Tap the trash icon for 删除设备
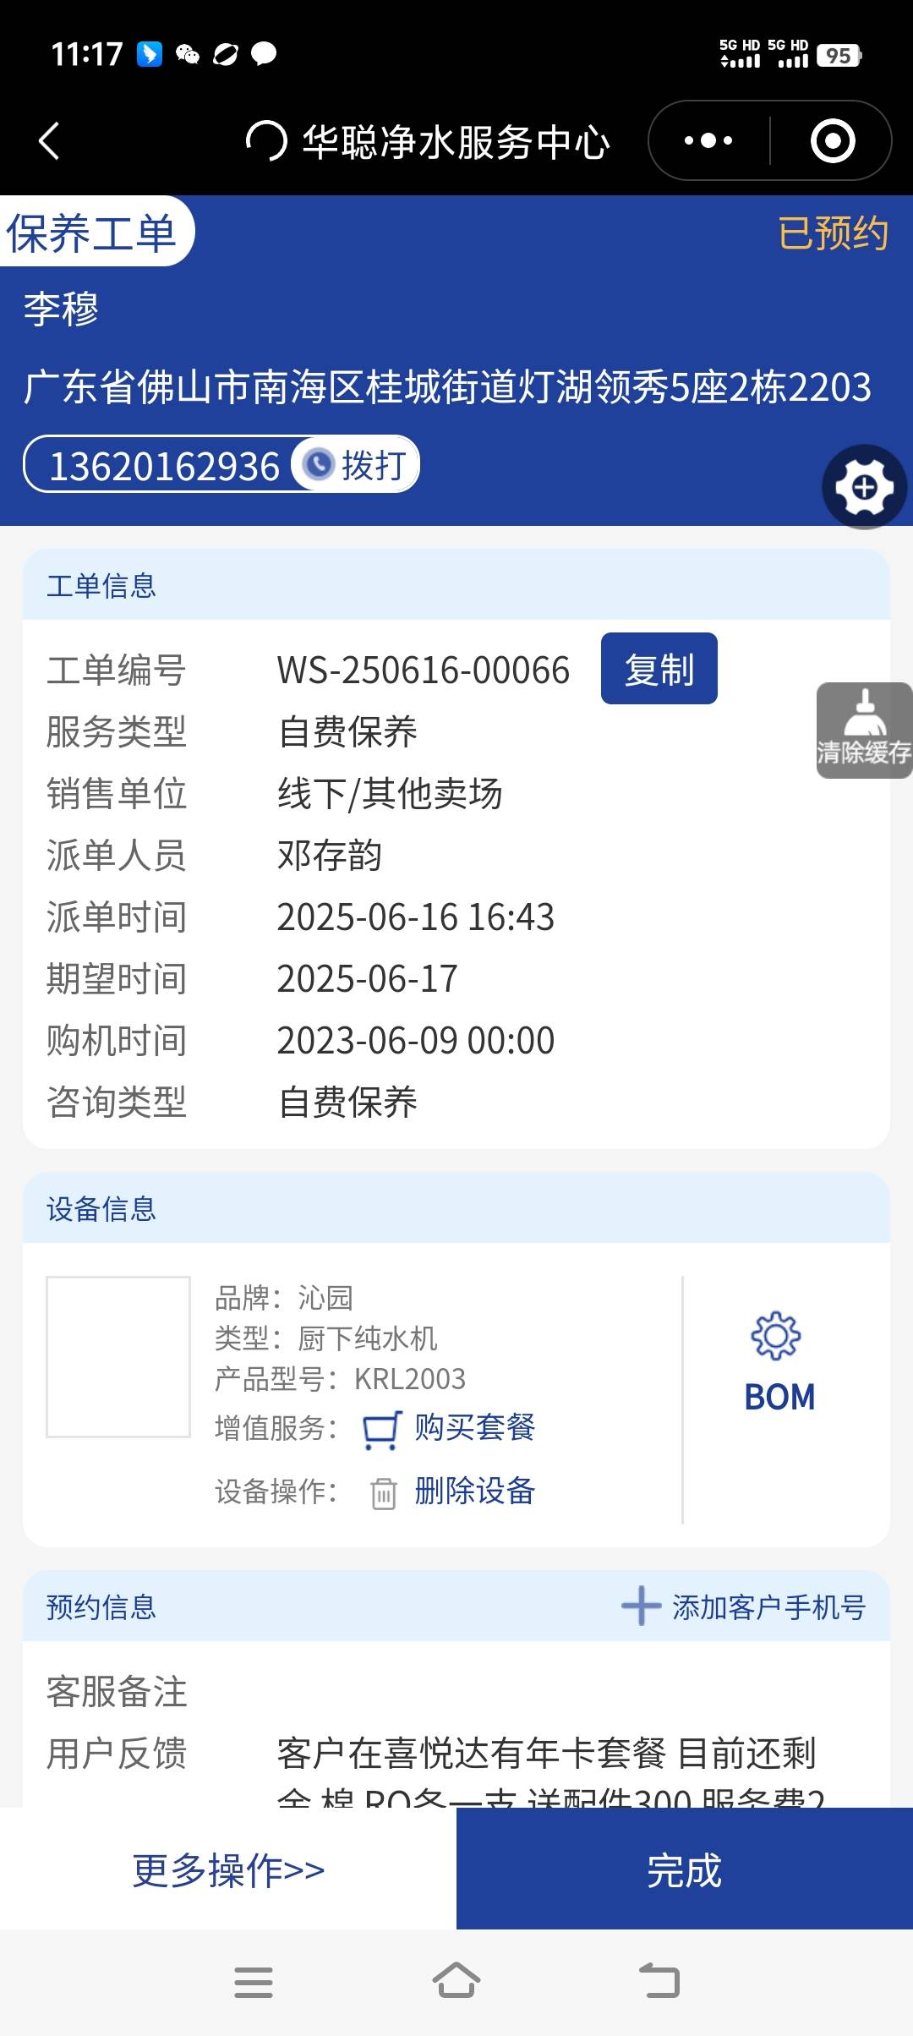The image size is (913, 2036). point(383,1493)
